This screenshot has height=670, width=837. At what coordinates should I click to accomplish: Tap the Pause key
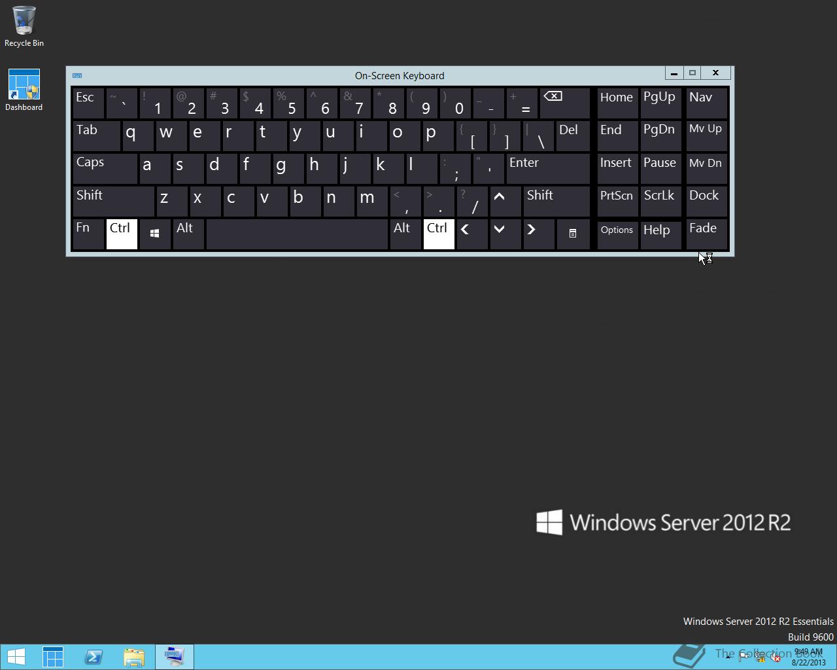tap(660, 168)
